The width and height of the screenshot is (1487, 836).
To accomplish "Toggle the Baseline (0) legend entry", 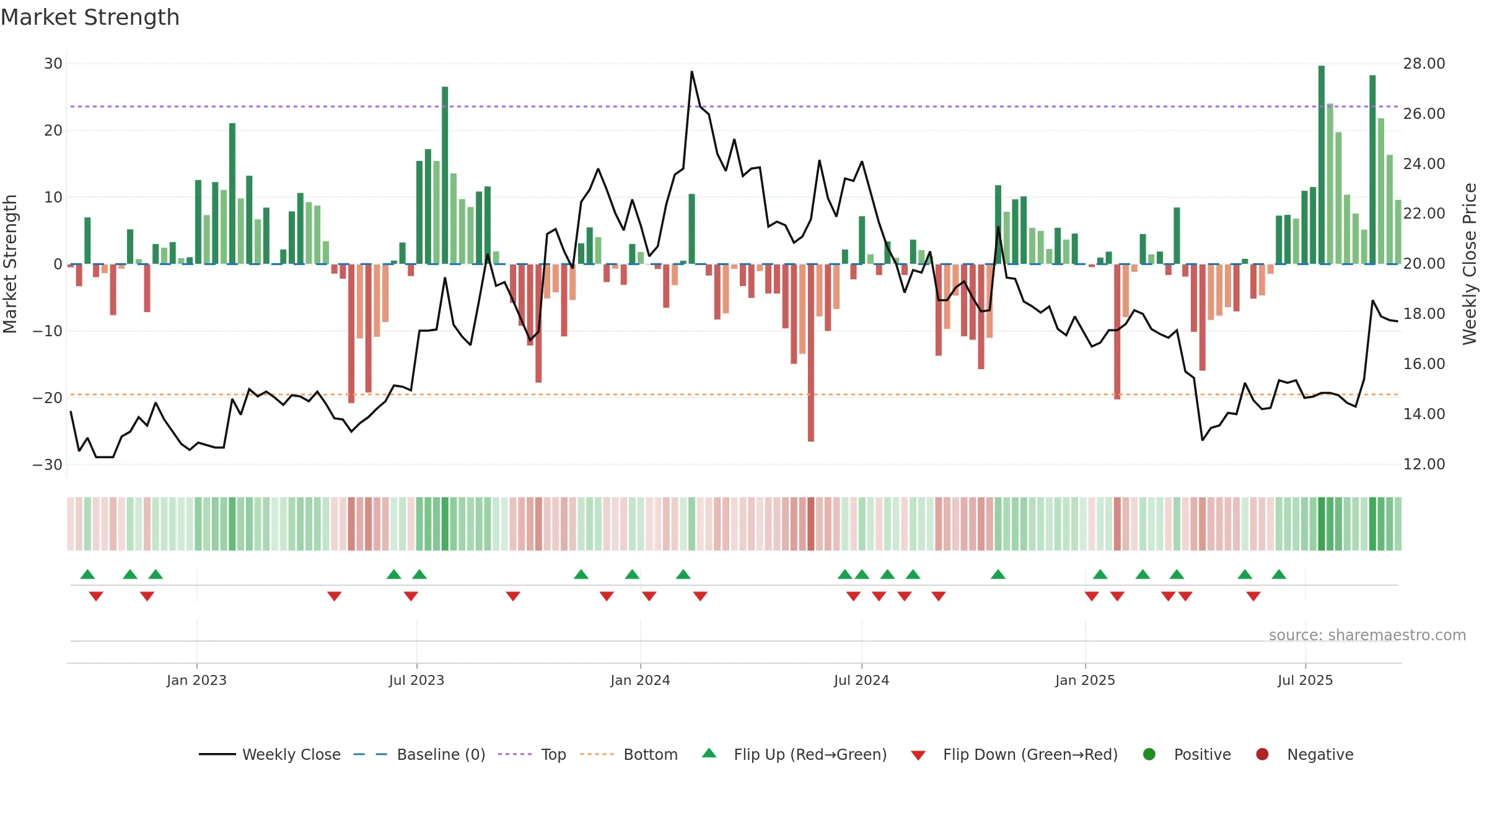I will [x=419, y=754].
